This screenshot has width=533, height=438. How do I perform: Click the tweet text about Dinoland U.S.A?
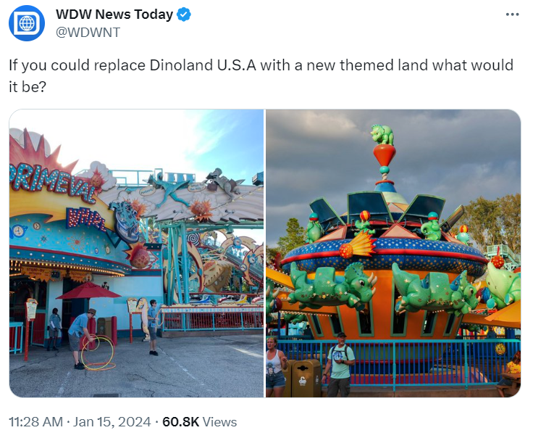pos(261,76)
